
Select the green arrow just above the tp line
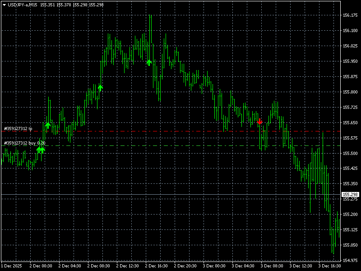48,125
